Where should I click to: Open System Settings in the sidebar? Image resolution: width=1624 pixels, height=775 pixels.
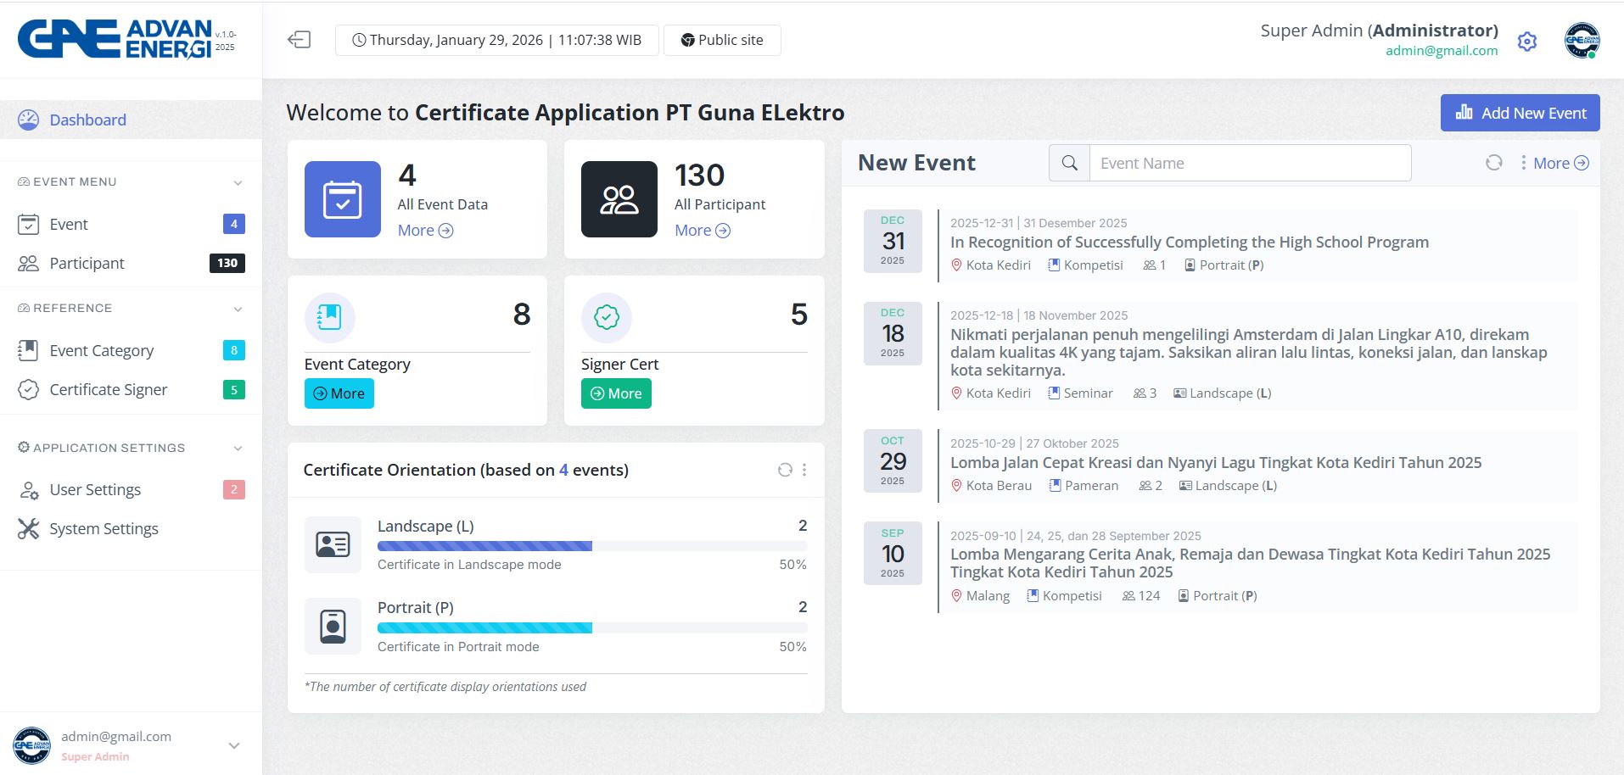click(x=104, y=529)
